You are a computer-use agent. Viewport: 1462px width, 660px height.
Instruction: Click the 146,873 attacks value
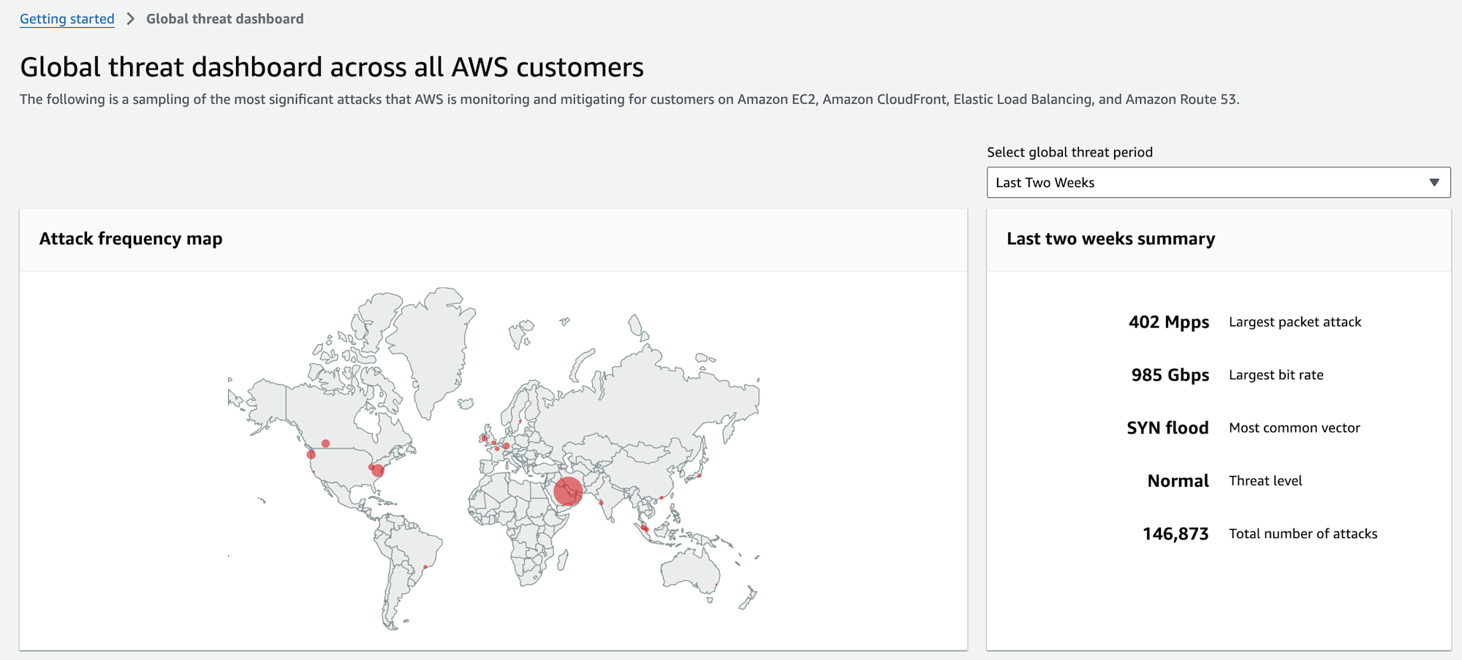(1175, 534)
